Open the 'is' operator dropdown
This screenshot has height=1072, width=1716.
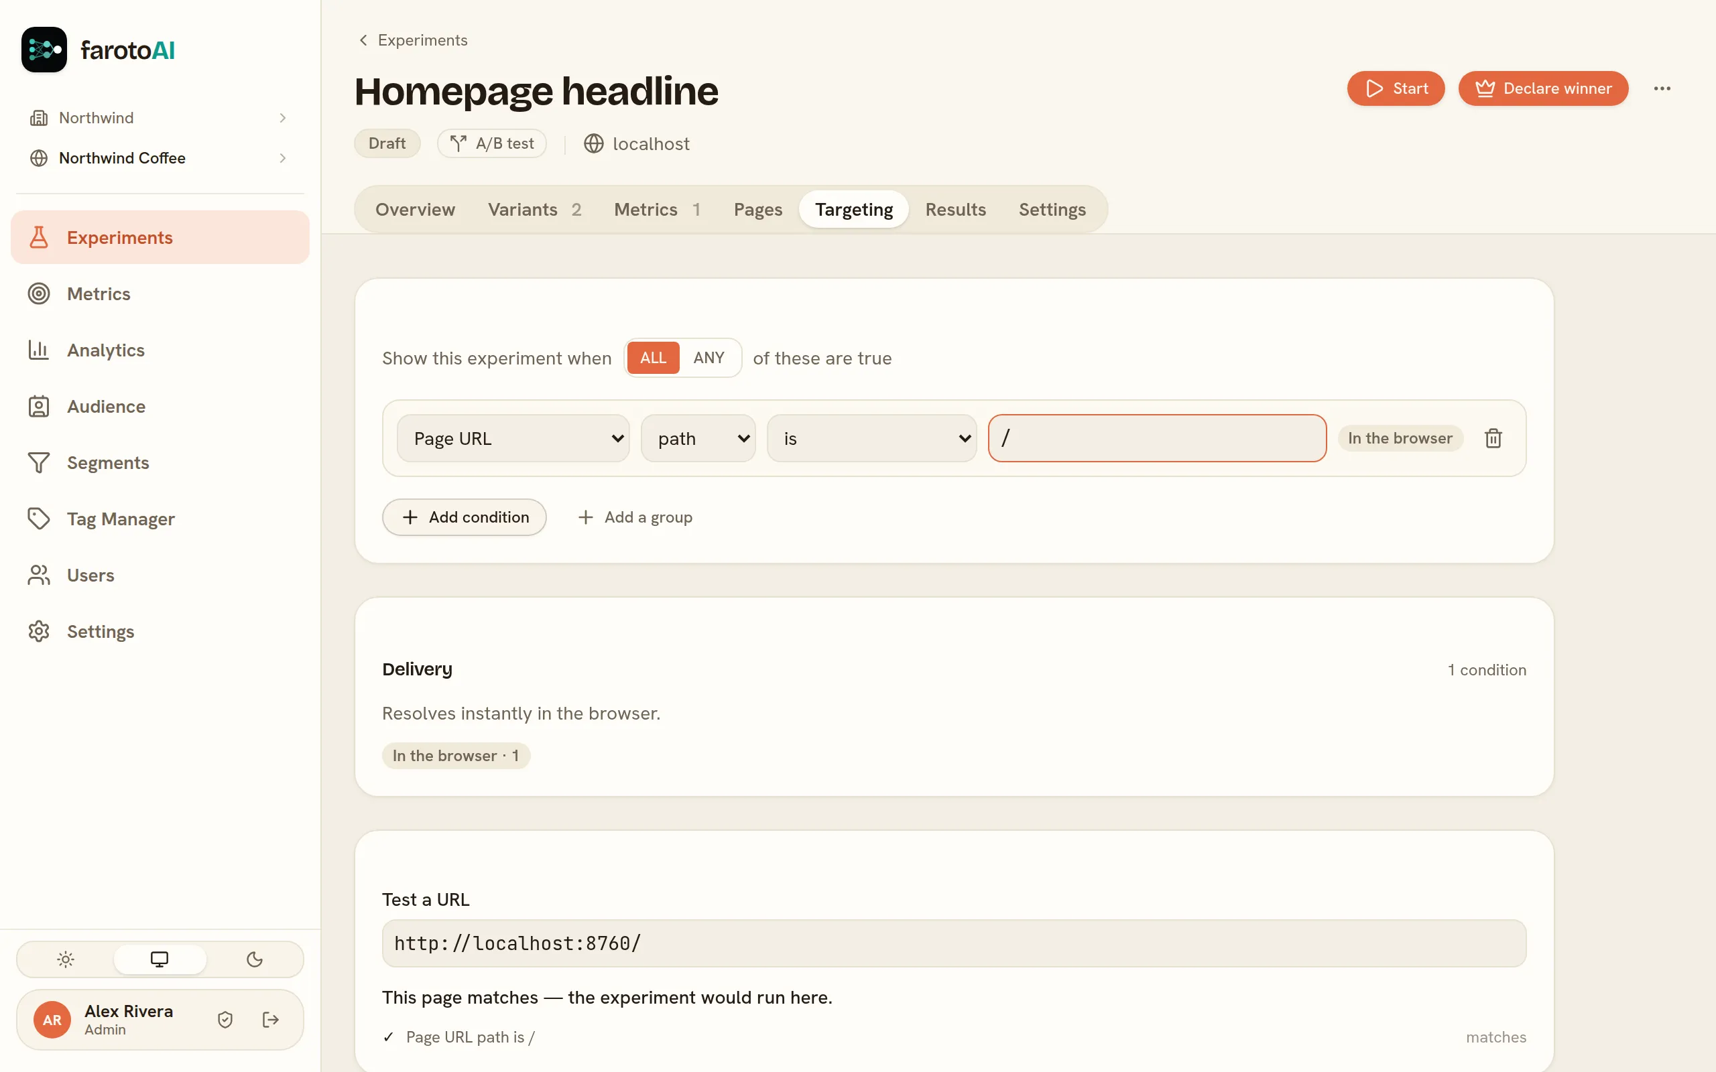tap(872, 438)
